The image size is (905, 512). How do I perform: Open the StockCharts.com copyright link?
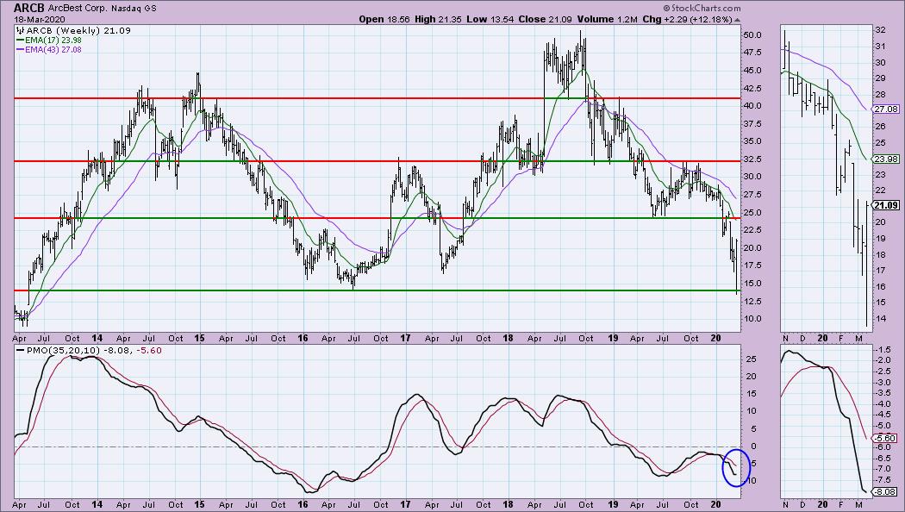pos(702,8)
